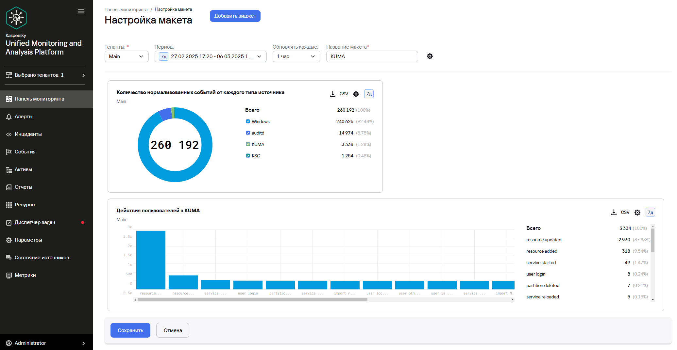
Task: Open the События section
Action: 46,152
